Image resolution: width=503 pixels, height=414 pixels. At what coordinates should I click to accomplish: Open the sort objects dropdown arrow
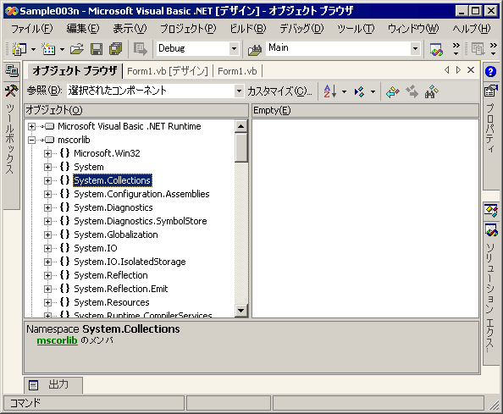(x=344, y=92)
